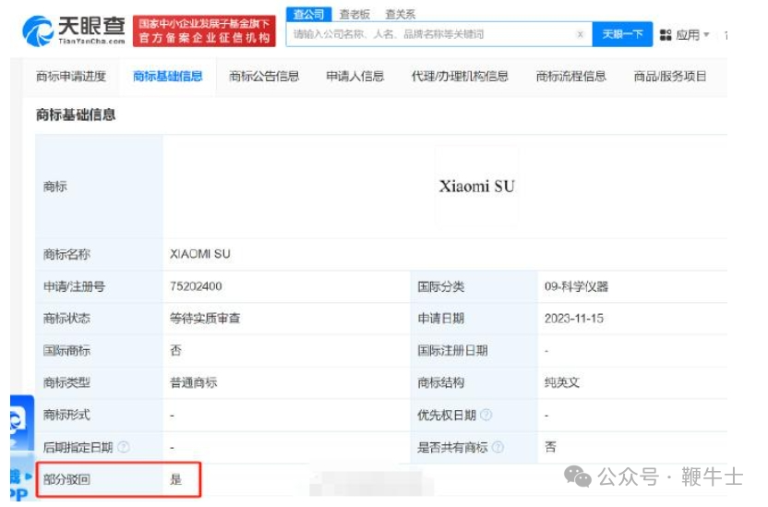Switch to 查老板 search tab
This screenshot has width=768, height=507.
click(x=354, y=14)
